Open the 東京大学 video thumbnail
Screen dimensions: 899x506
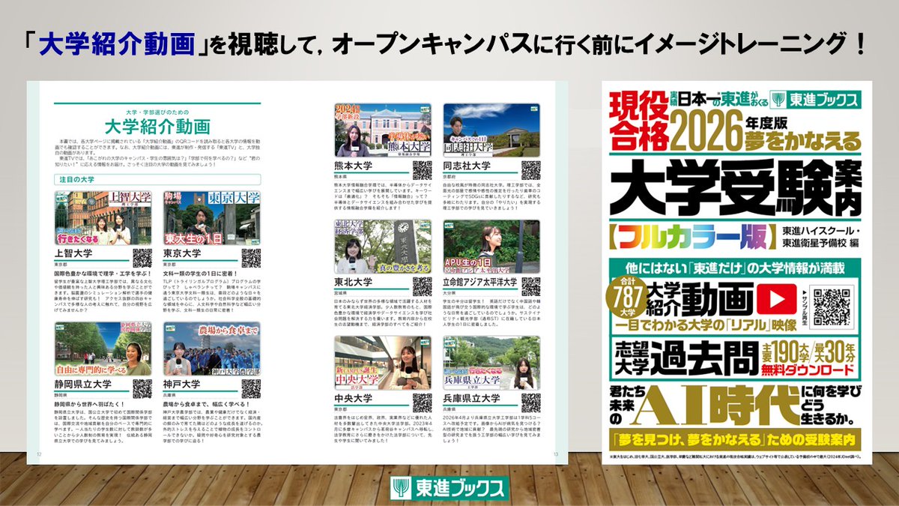click(x=212, y=218)
